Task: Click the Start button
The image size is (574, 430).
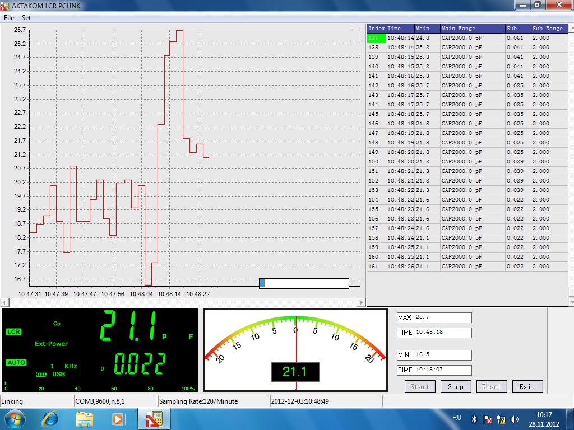Action: 420,386
